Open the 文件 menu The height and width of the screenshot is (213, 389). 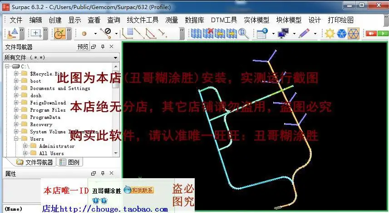pyautogui.click(x=16, y=20)
